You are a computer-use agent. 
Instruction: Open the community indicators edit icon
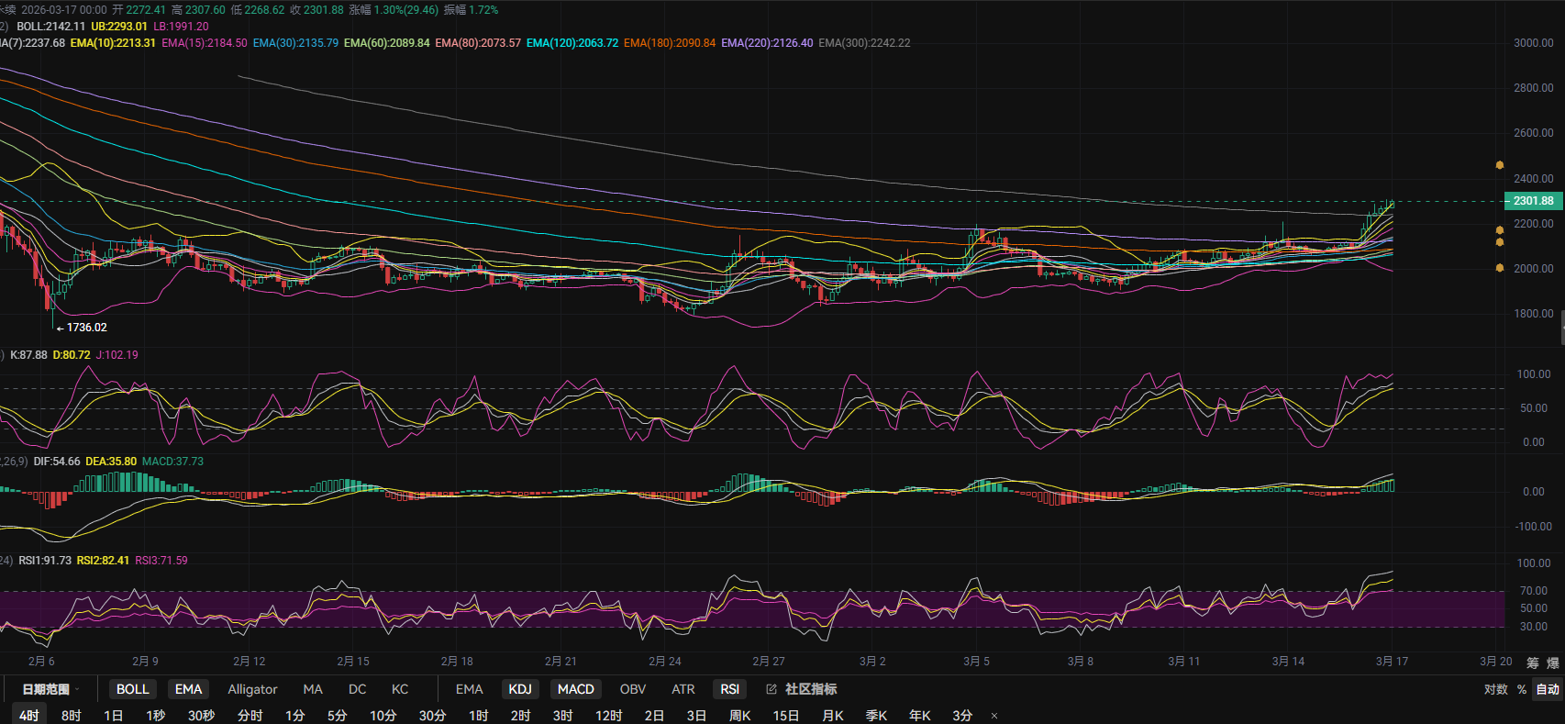point(771,689)
